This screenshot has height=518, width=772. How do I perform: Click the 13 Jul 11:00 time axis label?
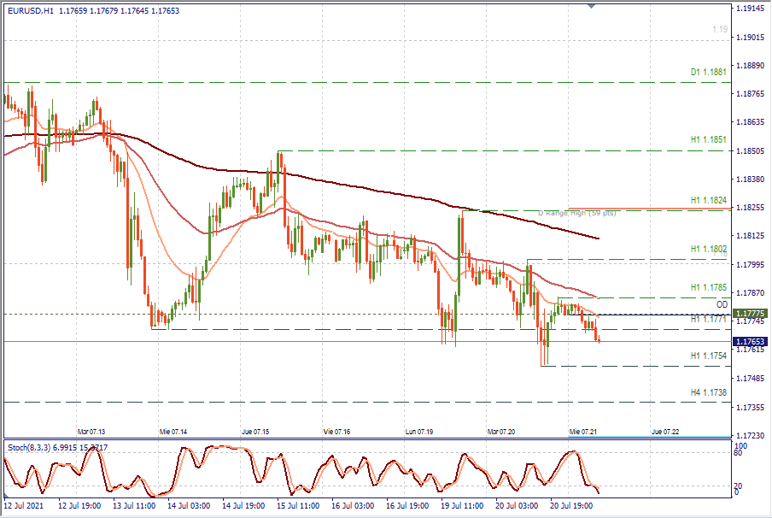pyautogui.click(x=134, y=506)
